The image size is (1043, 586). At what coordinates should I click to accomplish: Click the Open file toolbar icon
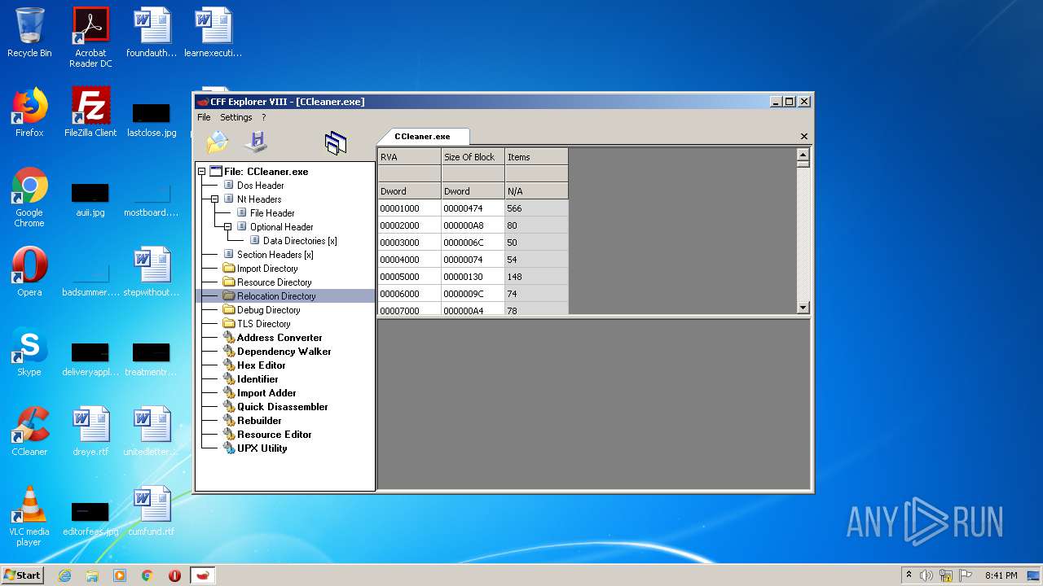(x=218, y=142)
